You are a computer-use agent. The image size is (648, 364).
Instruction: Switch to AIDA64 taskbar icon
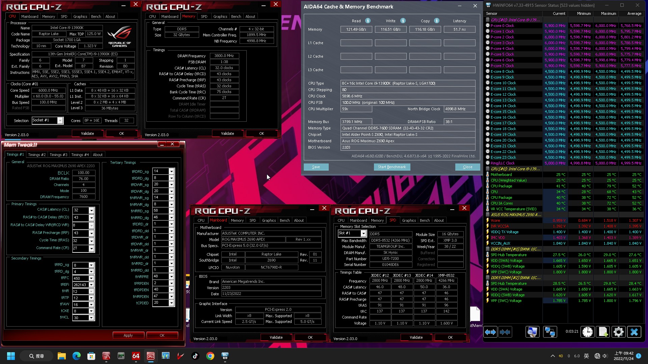[136, 356]
